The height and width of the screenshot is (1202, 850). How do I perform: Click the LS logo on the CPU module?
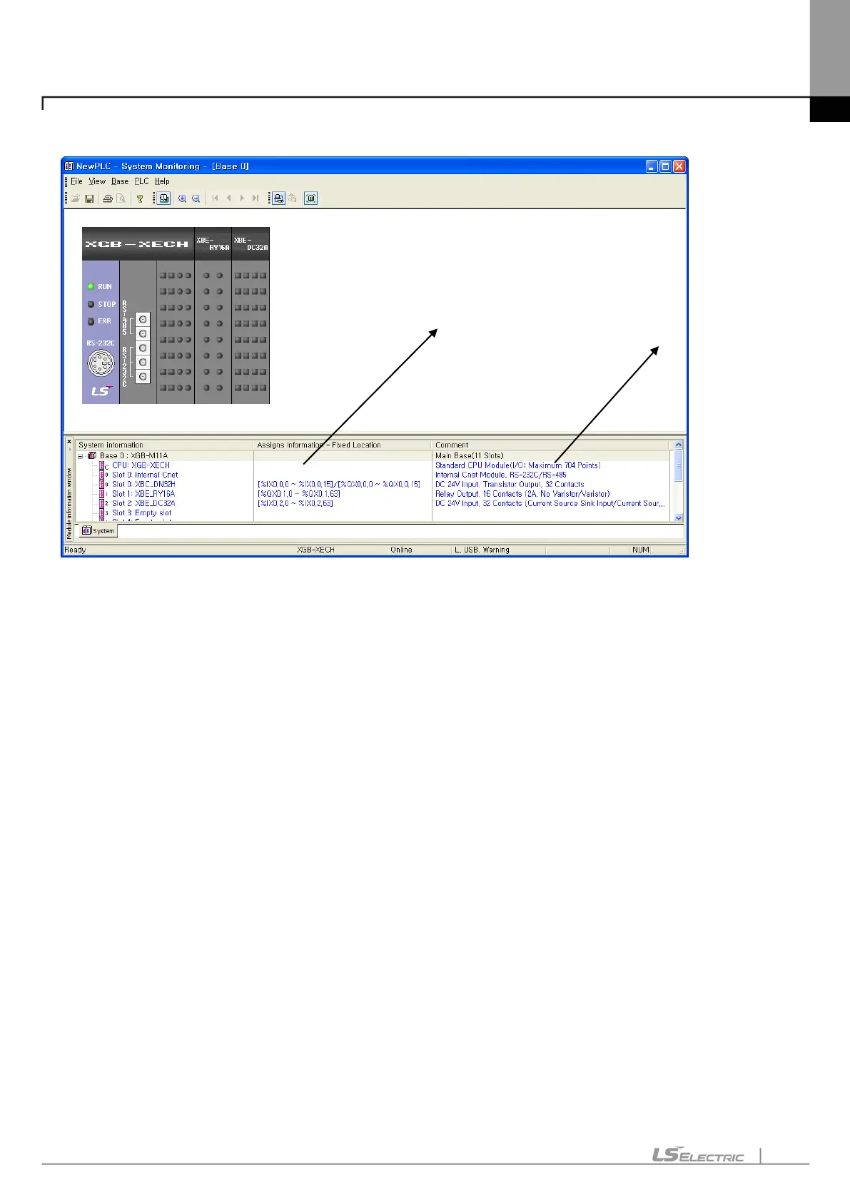[101, 391]
